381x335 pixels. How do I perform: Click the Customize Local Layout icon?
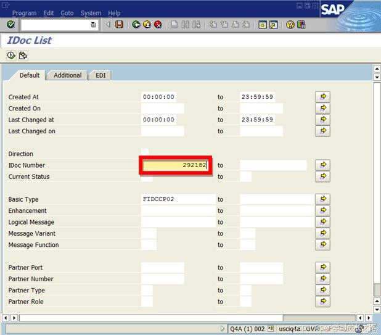tap(301, 25)
